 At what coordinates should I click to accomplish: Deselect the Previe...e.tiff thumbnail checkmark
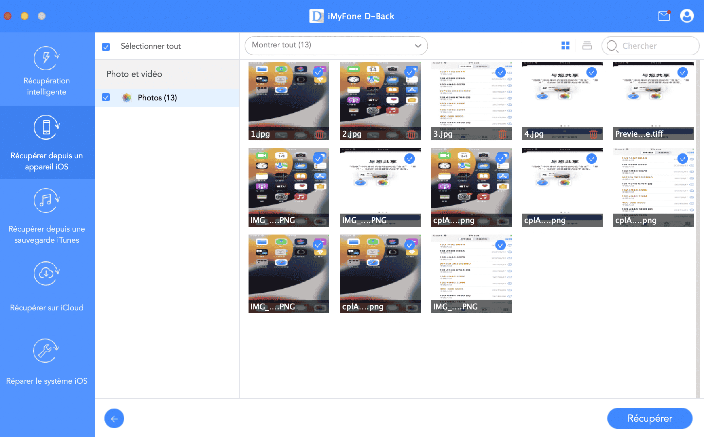[683, 72]
